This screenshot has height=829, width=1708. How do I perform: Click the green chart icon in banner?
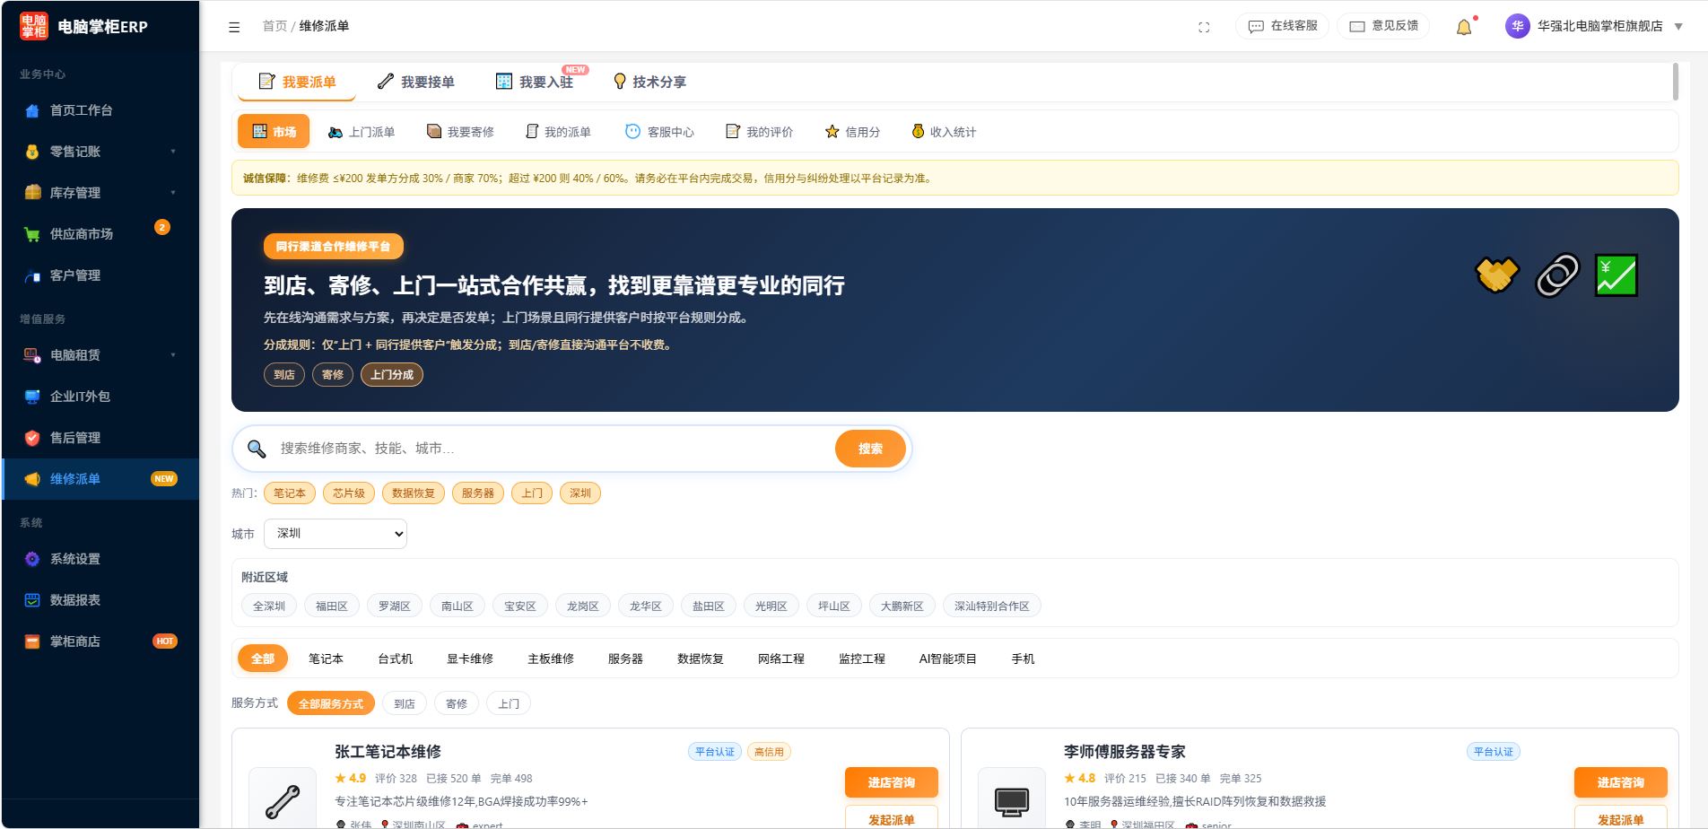click(x=1616, y=275)
